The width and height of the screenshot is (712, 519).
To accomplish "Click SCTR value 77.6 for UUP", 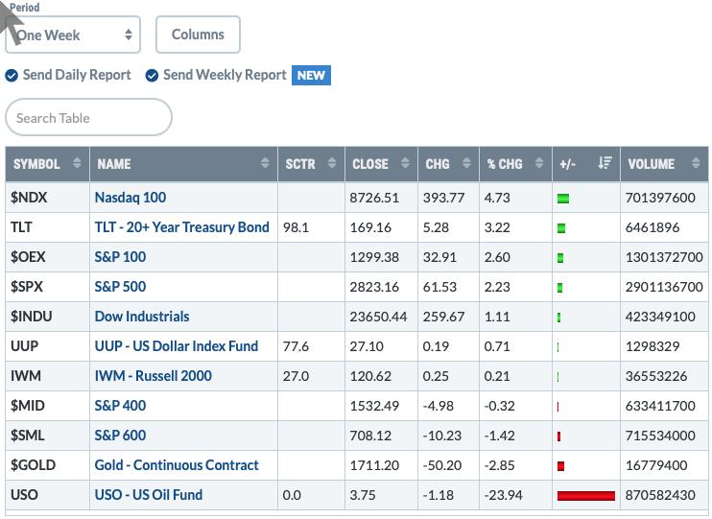I will pos(296,346).
